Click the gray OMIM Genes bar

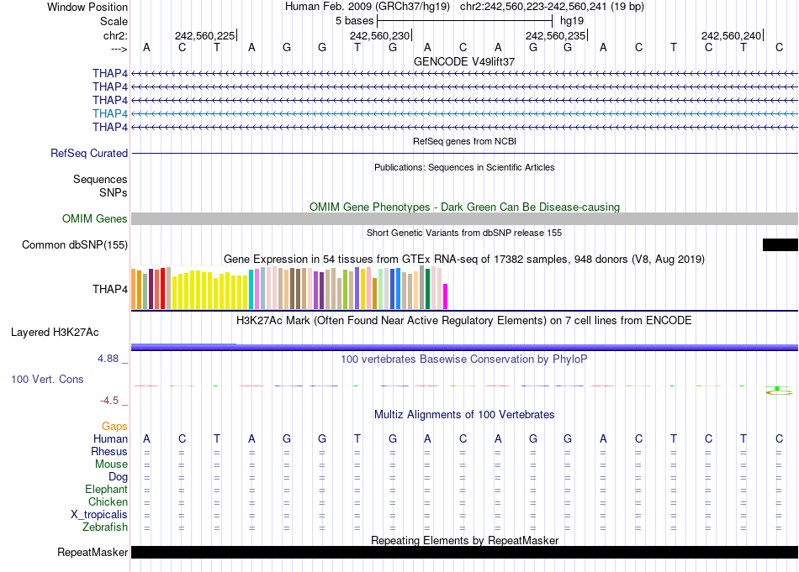(x=464, y=219)
